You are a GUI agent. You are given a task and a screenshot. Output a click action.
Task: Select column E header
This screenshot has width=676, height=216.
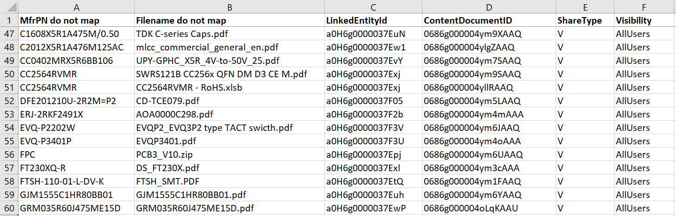point(585,7)
